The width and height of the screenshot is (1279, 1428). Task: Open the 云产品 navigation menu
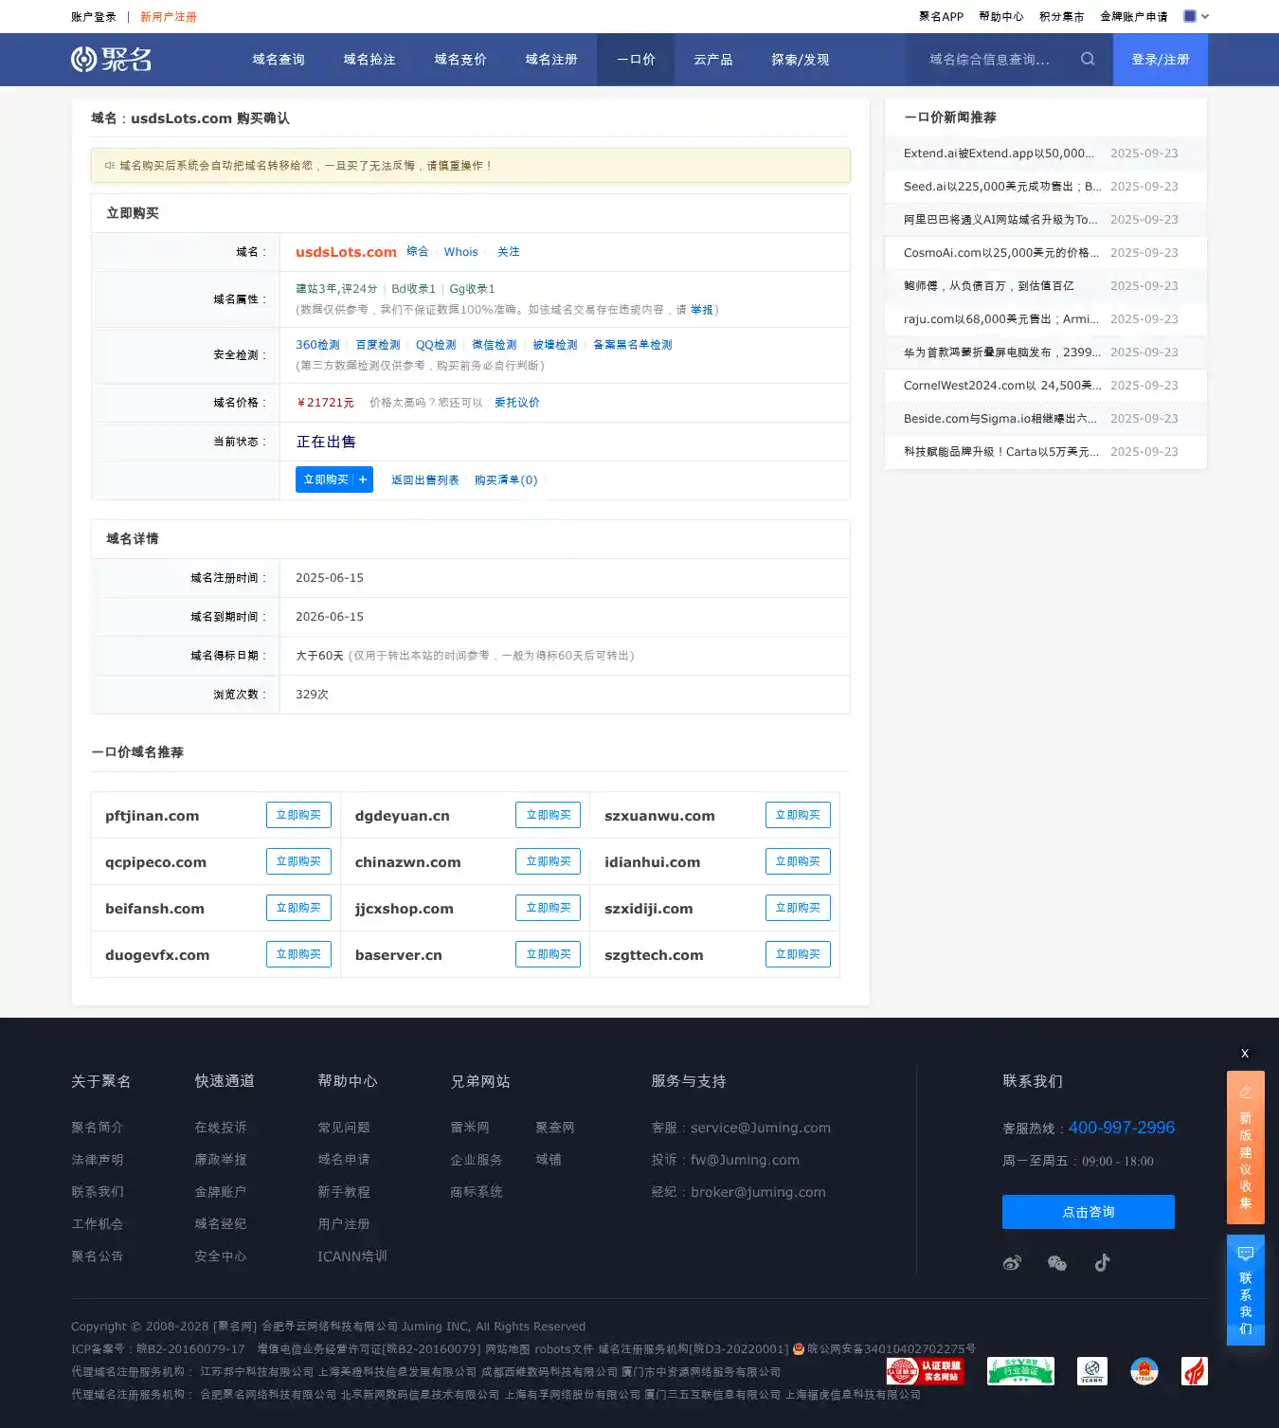click(712, 60)
